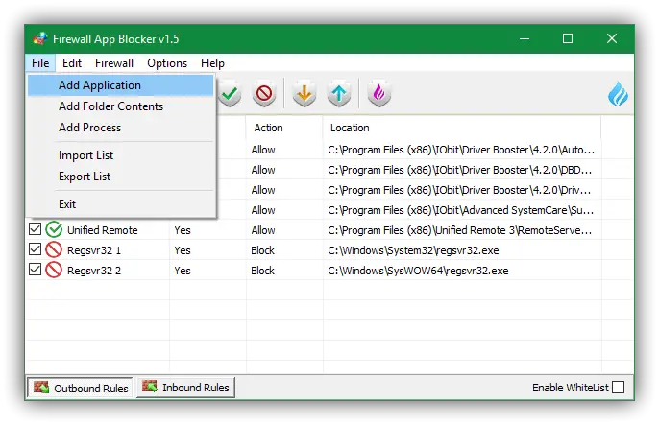This screenshot has width=659, height=425.
Task: Click Allow action cell for Unified Remote
Action: pos(263,230)
